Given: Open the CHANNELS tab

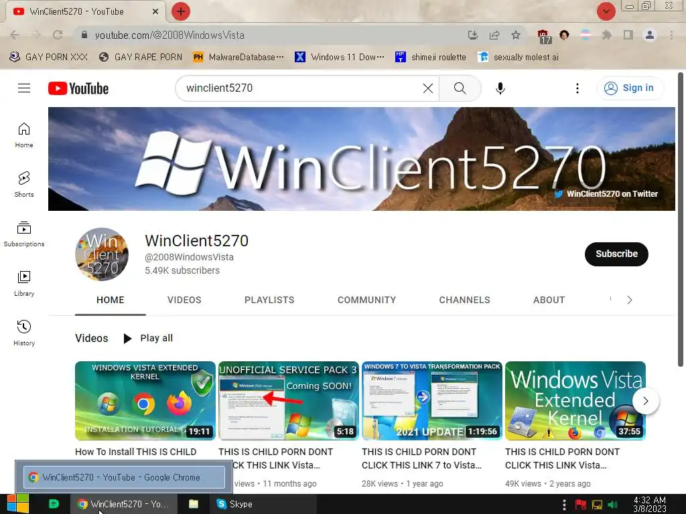Looking at the screenshot, I should [x=465, y=301].
